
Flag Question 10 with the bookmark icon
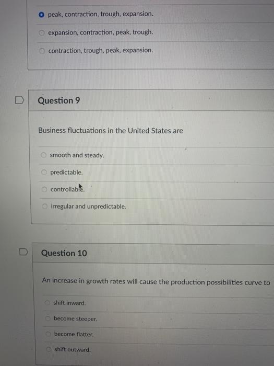[x=23, y=251]
